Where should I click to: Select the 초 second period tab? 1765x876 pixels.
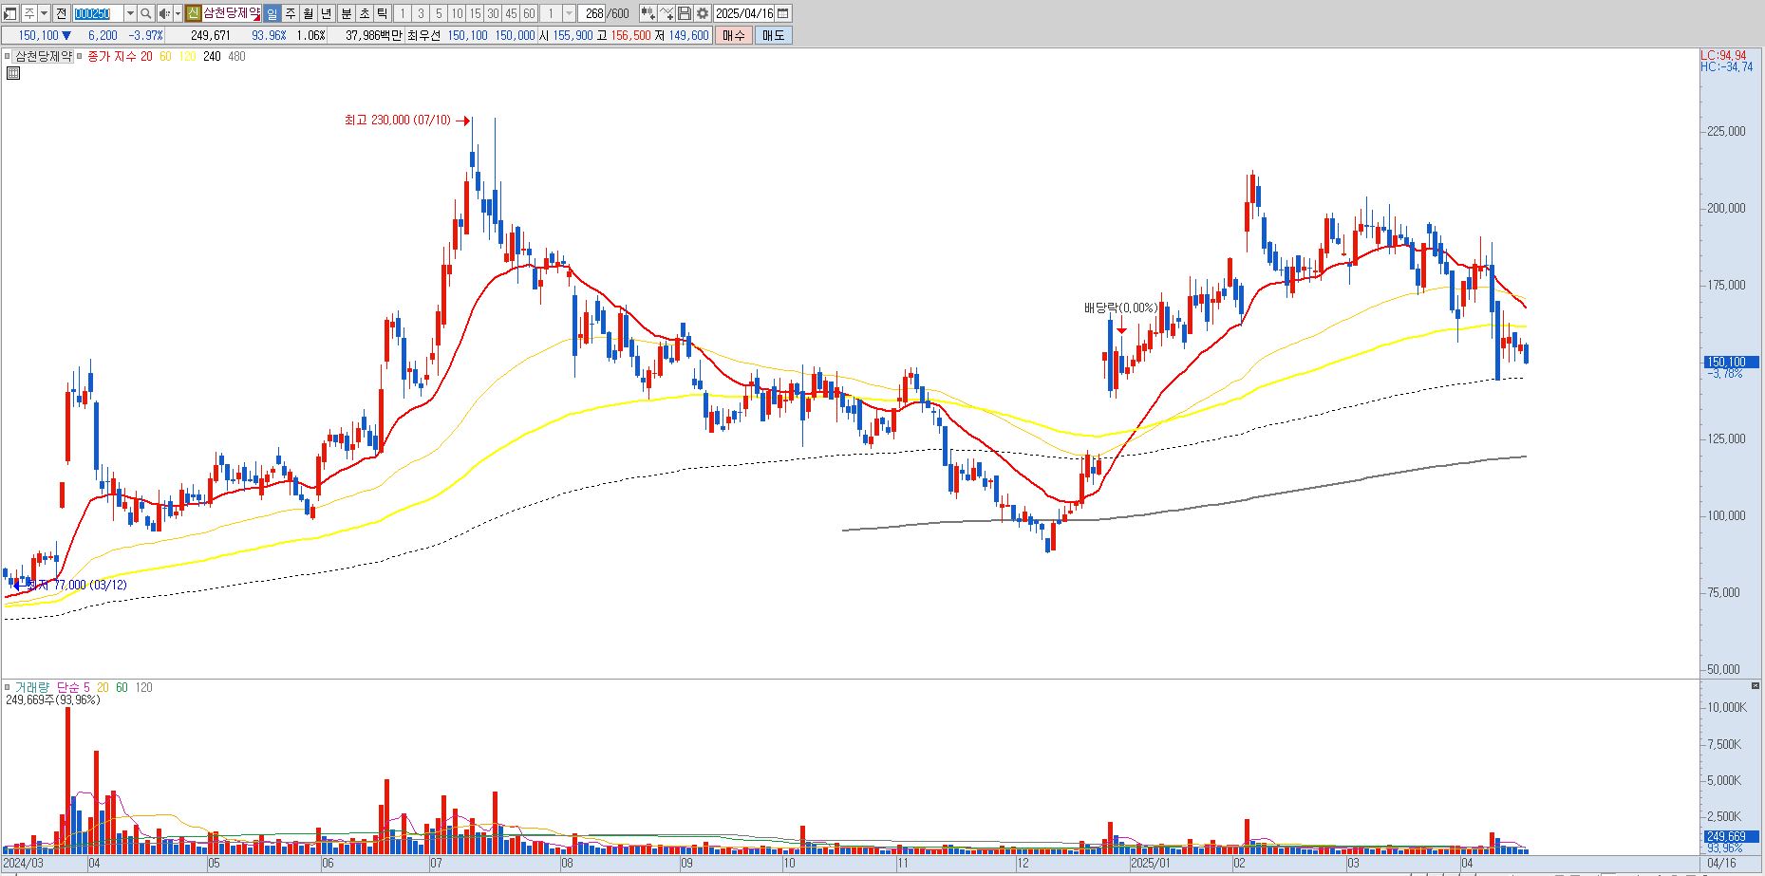coord(364,13)
